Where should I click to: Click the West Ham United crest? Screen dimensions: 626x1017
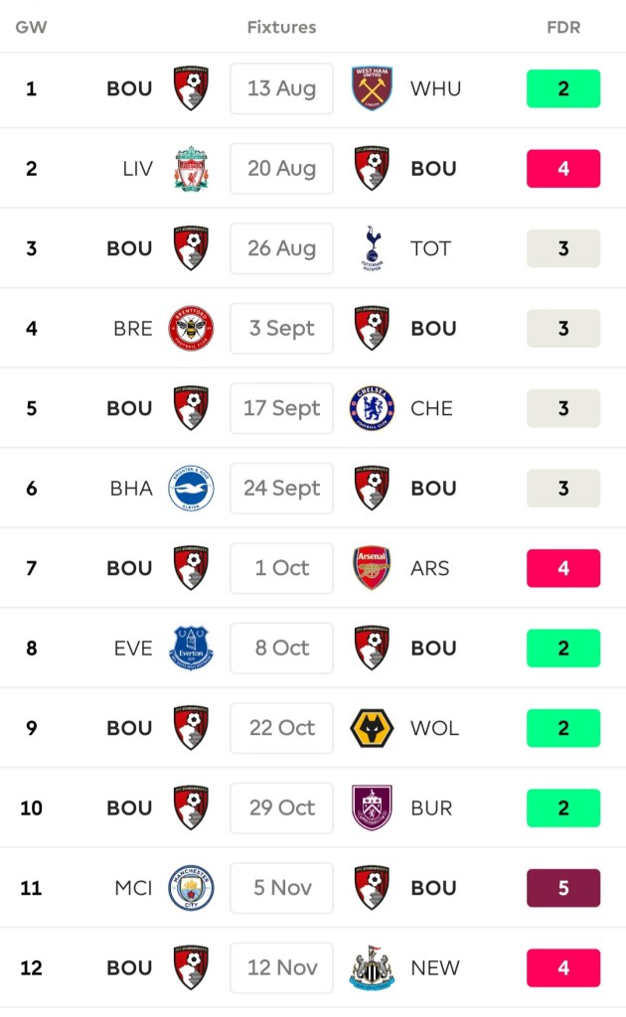(x=373, y=88)
